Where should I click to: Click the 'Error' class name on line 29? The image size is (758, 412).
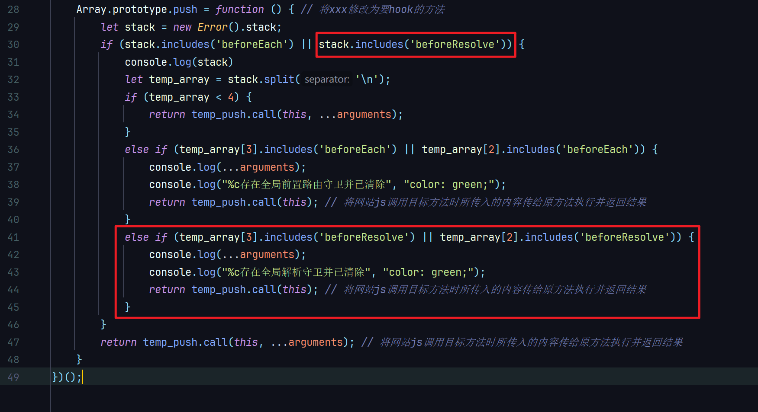pyautogui.click(x=212, y=27)
